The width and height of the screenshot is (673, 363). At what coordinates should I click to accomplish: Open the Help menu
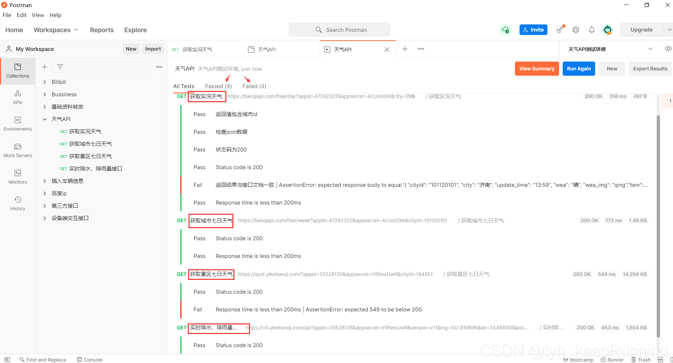(x=56, y=15)
